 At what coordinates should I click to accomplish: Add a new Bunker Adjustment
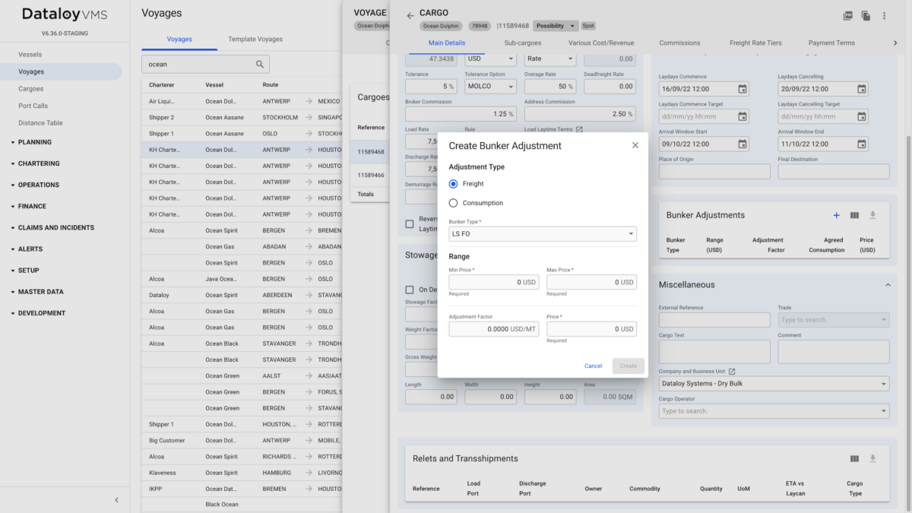pos(836,215)
